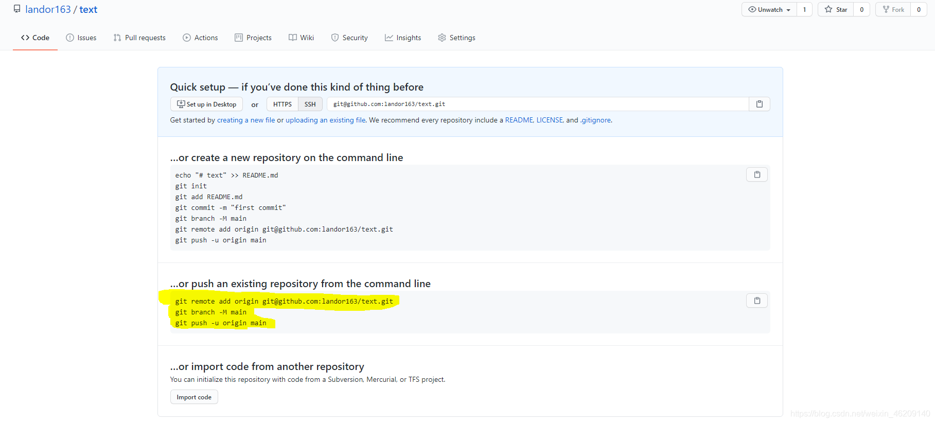Click the or create a new repository heading
The image size is (935, 423).
pos(287,157)
